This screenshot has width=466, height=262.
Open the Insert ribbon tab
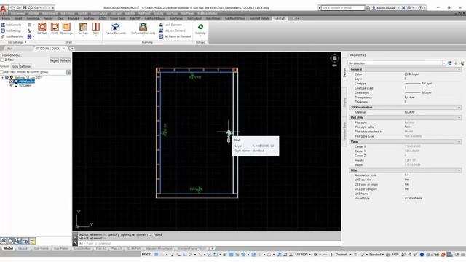[x=18, y=18]
